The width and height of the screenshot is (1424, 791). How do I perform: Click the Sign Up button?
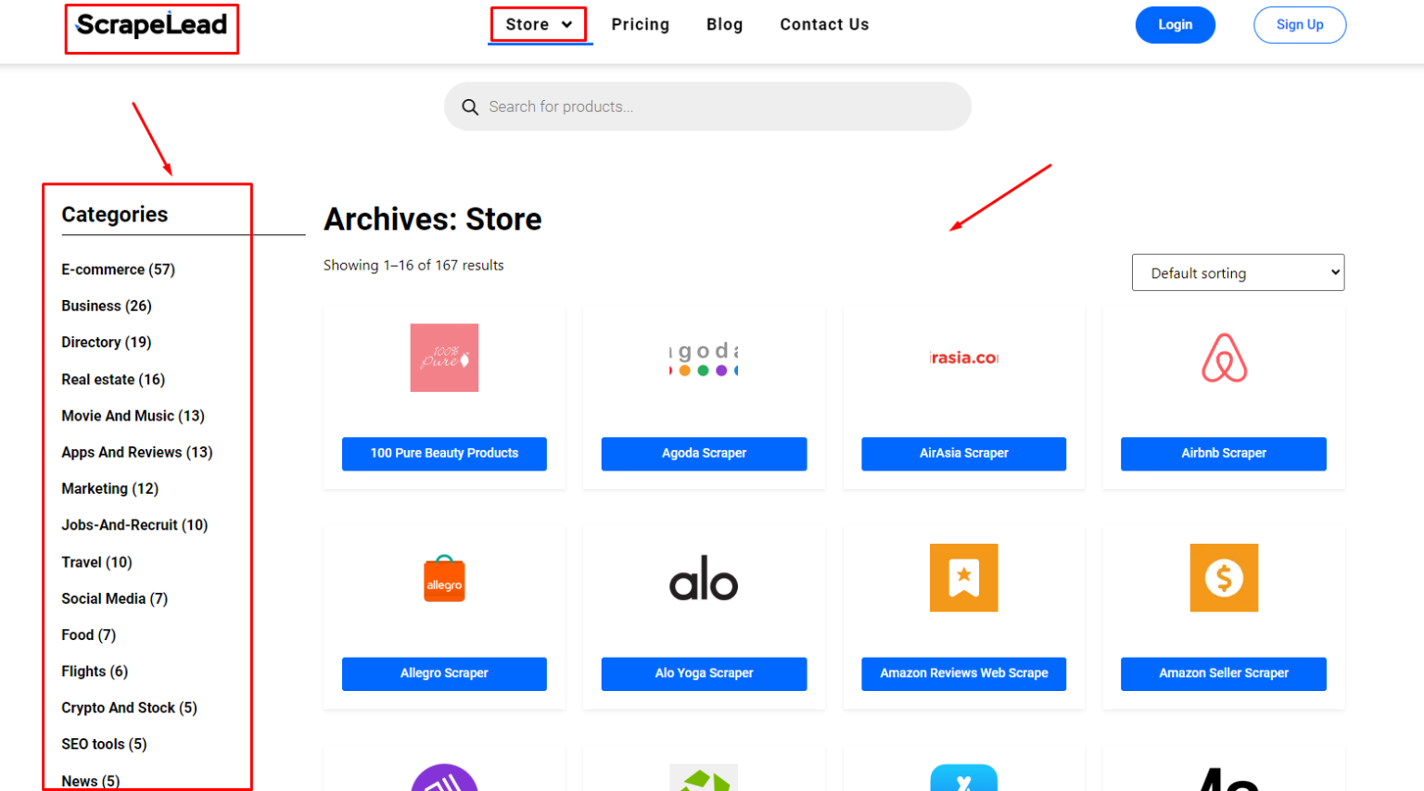point(1299,25)
